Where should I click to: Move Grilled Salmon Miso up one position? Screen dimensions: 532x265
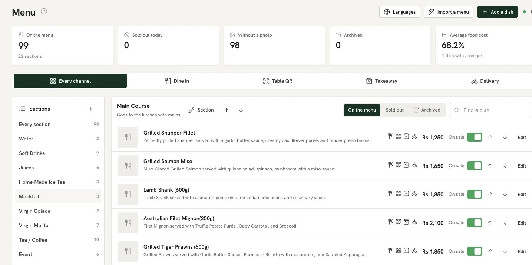coord(490,166)
